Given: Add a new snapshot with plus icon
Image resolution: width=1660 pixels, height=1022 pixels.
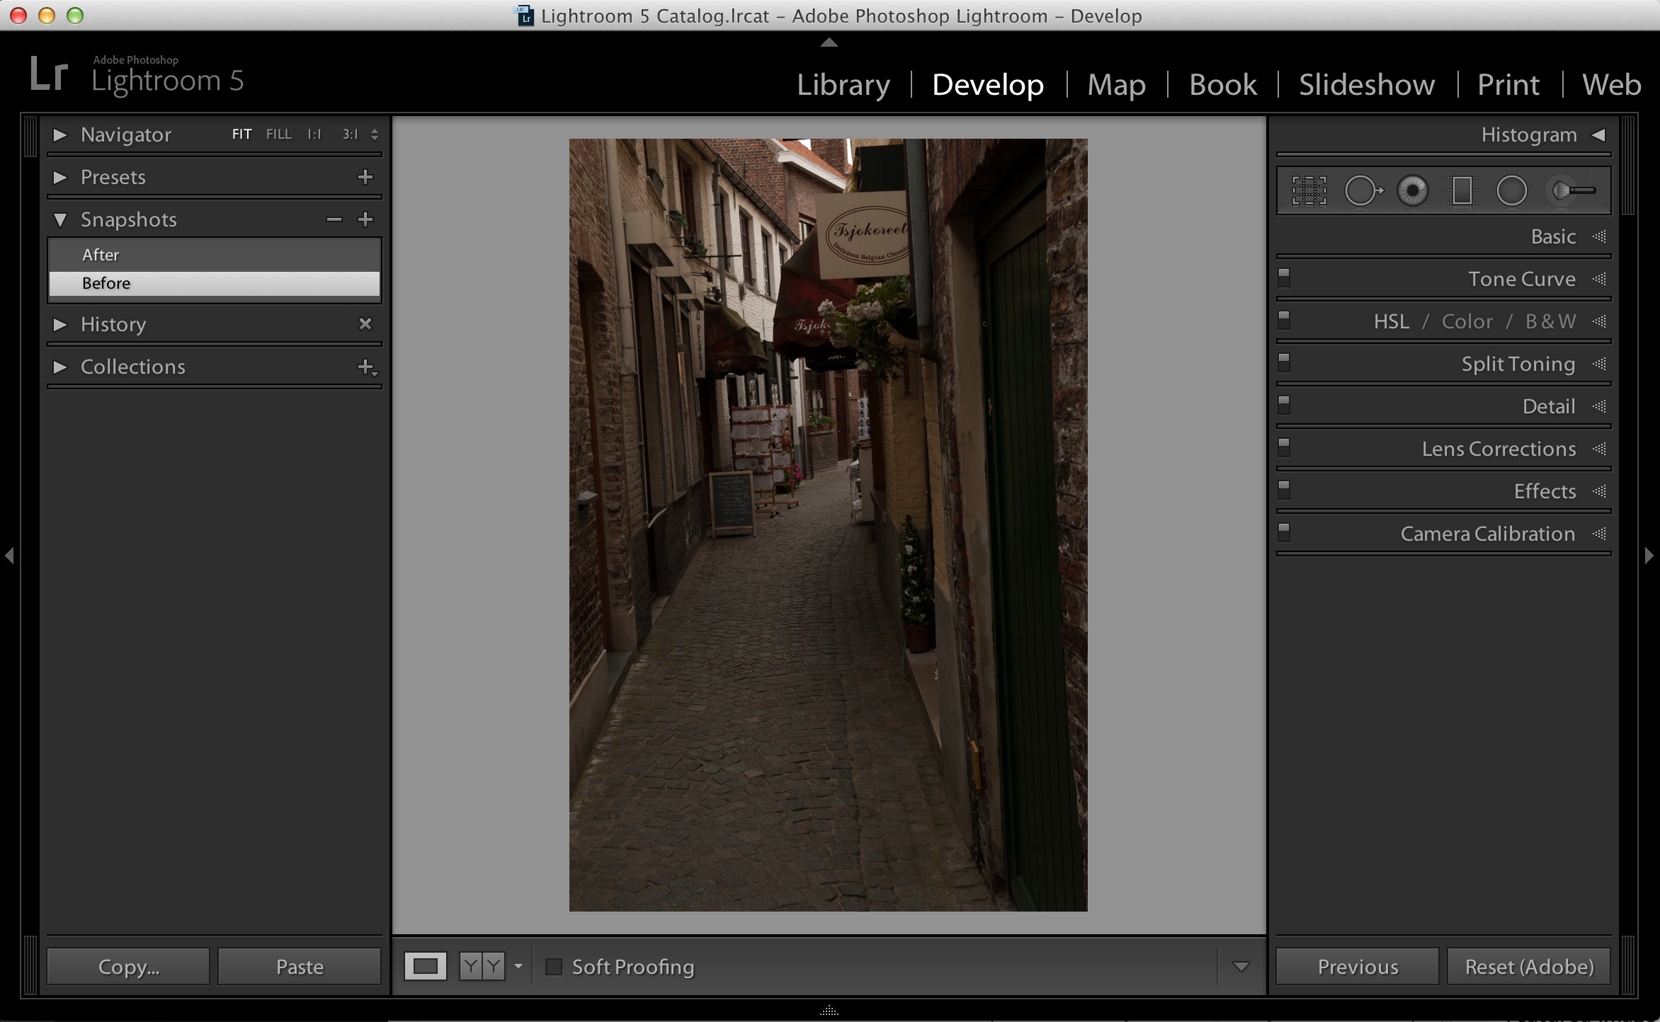Looking at the screenshot, I should pyautogui.click(x=365, y=219).
